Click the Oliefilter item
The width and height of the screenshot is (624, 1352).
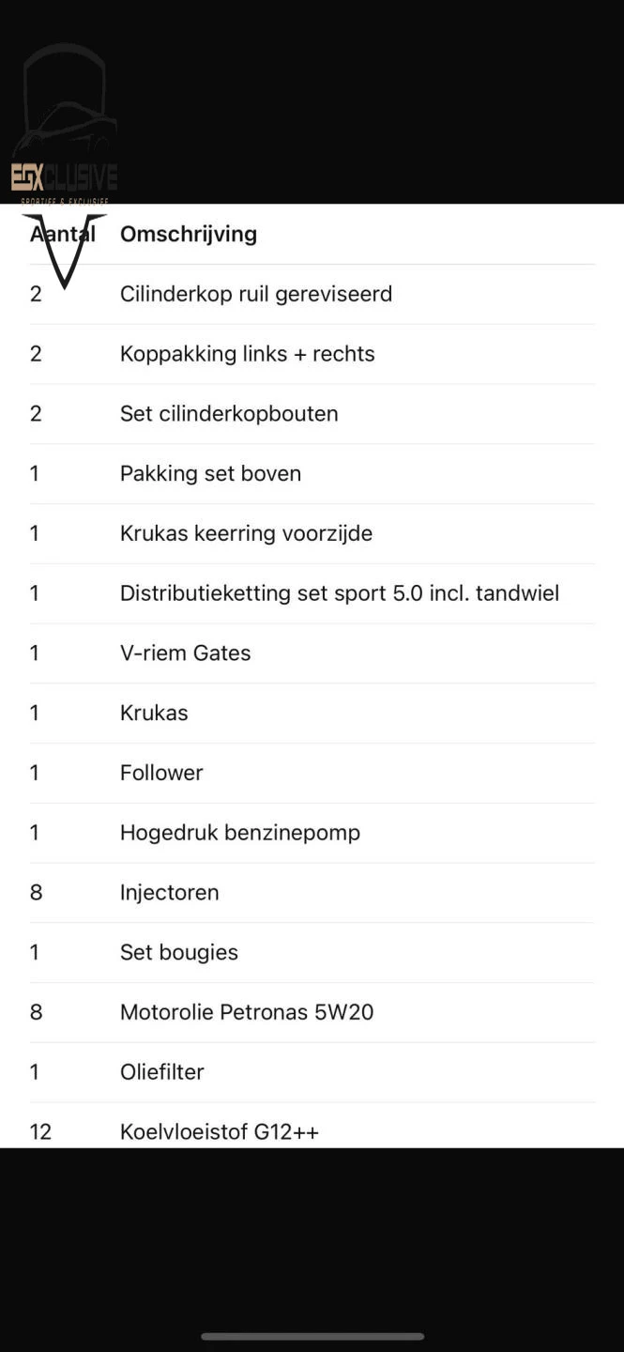tap(162, 1072)
